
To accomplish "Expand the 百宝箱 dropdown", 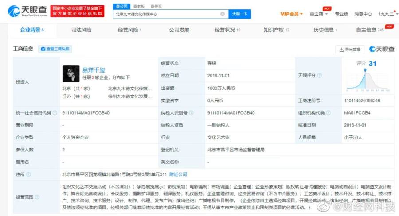I will [x=319, y=14].
